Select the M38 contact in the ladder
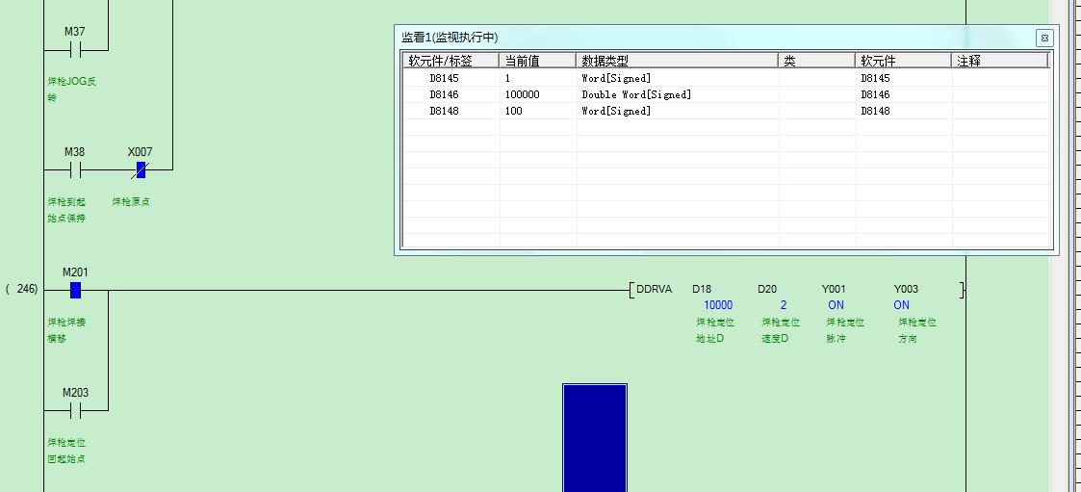This screenshot has height=492, width=1081. pyautogui.click(x=75, y=170)
